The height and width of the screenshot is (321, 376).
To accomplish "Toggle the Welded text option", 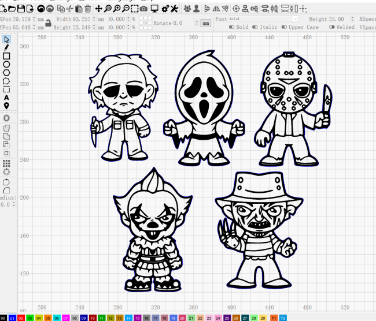I will pos(342,27).
